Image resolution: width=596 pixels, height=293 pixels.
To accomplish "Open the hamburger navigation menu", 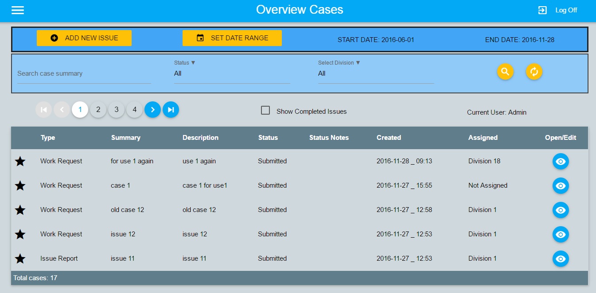I will [x=18, y=10].
